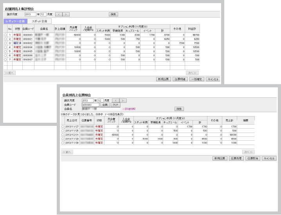Focus the year field in 店舗別売上集計照会
Viewport: 281px width, 215px height.
[x=30, y=14]
